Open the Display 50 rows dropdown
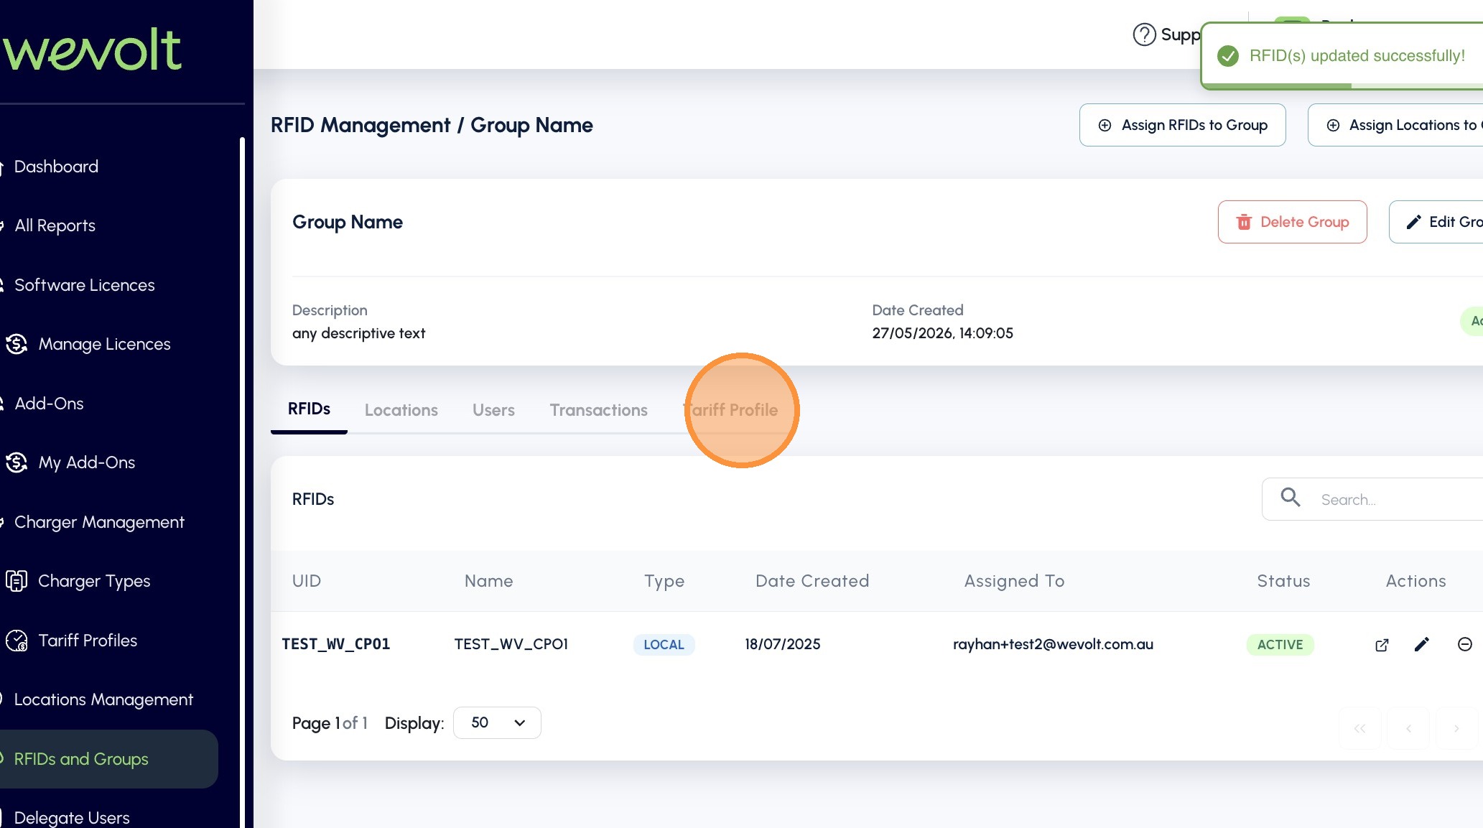This screenshot has width=1483, height=828. tap(497, 722)
